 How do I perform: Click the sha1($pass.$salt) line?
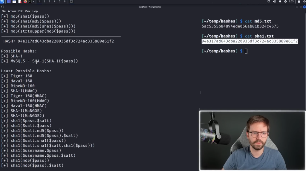26,121
